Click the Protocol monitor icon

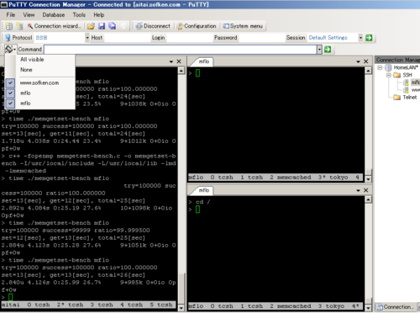click(x=8, y=38)
